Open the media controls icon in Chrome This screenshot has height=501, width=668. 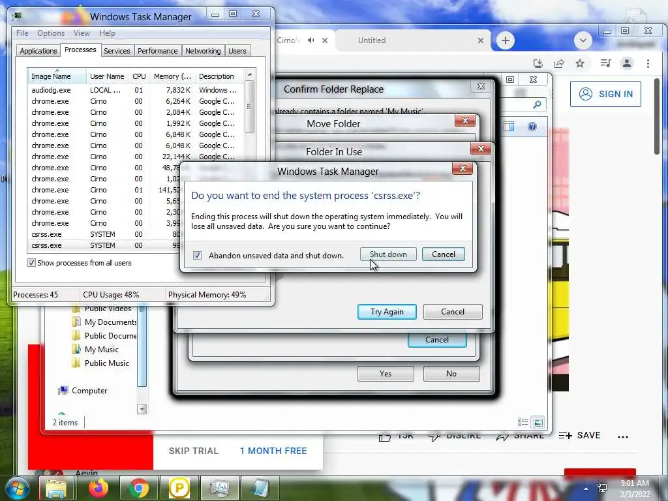(605, 63)
